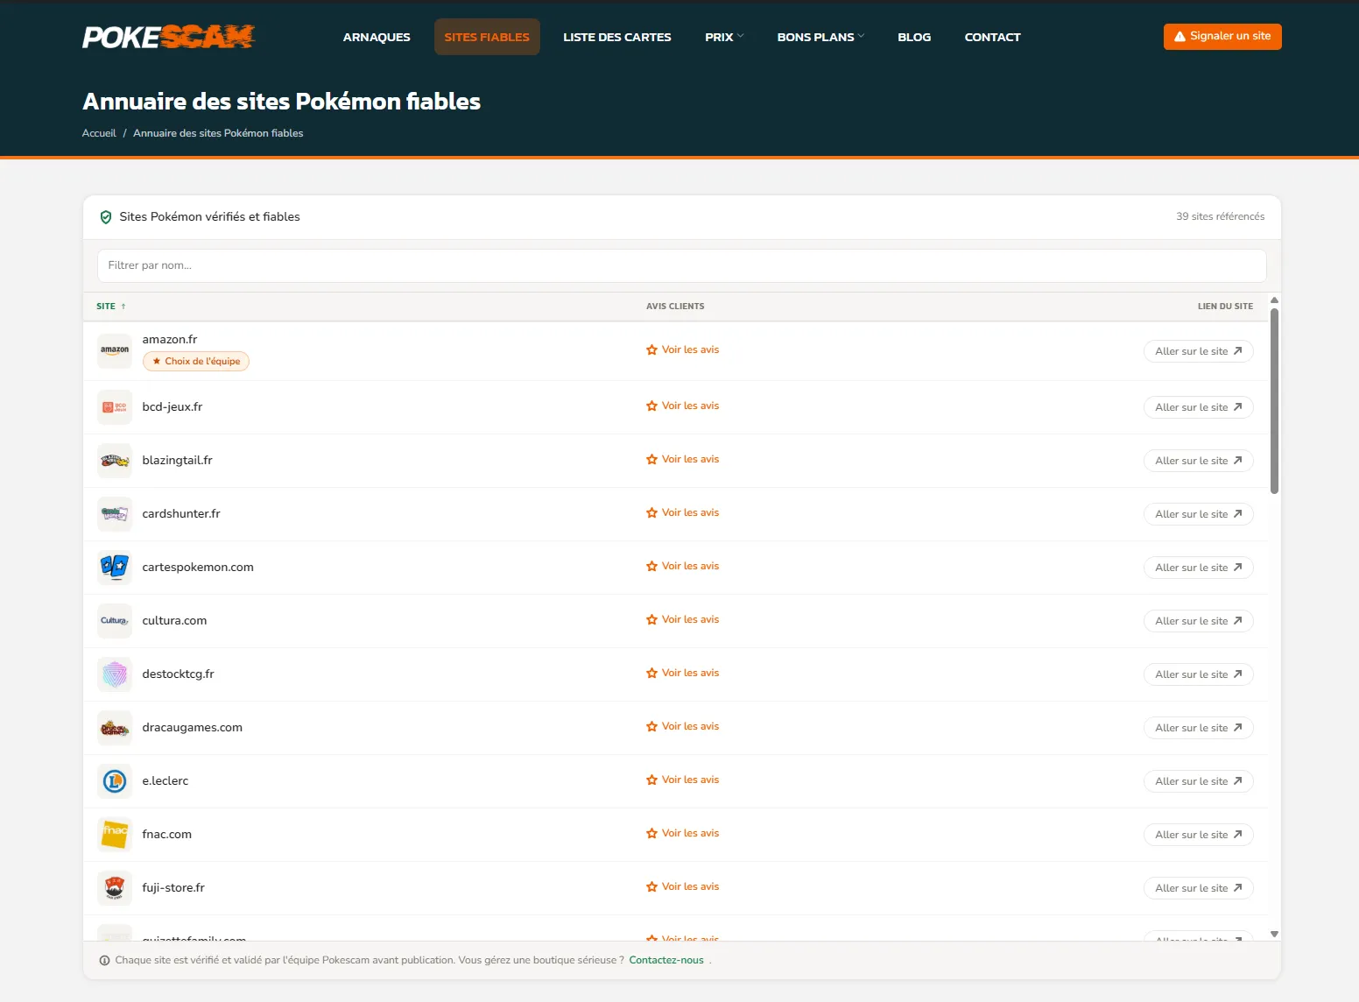Image resolution: width=1359 pixels, height=1002 pixels.
Task: Go to LISTE DES CARTES page
Action: (616, 37)
